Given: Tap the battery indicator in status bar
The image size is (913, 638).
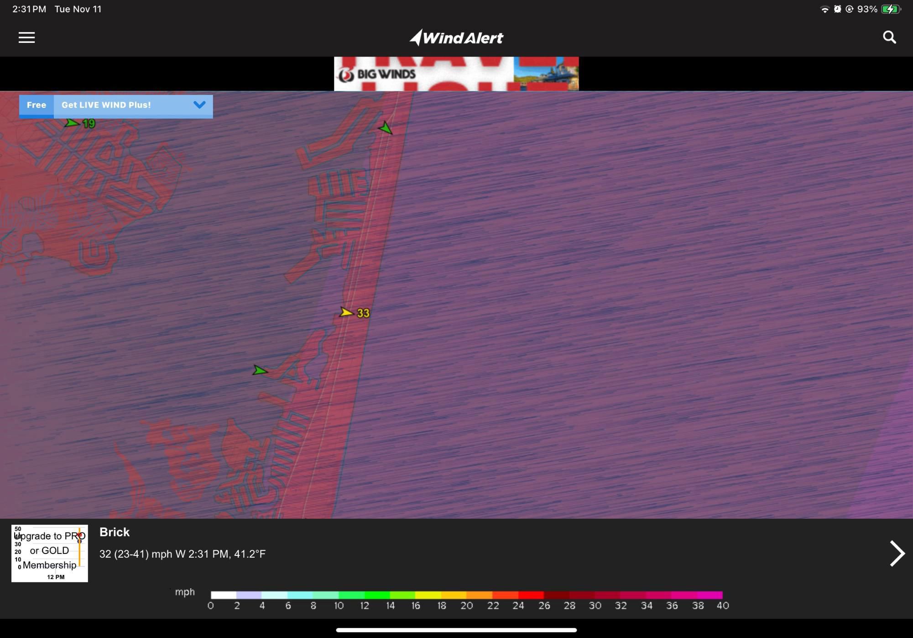Looking at the screenshot, I should coord(891,9).
